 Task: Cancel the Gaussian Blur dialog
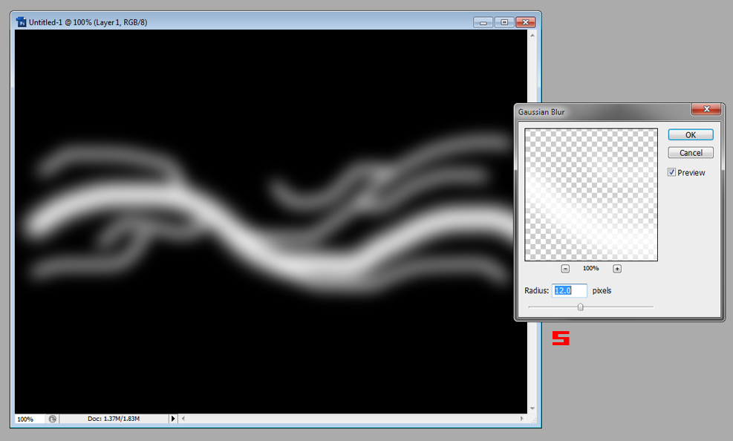click(x=691, y=153)
